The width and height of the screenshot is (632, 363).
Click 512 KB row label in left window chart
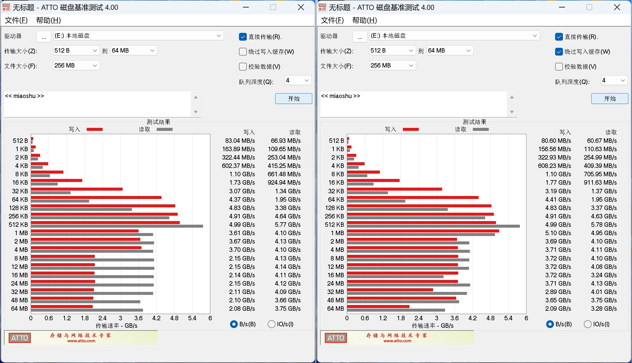[18, 224]
